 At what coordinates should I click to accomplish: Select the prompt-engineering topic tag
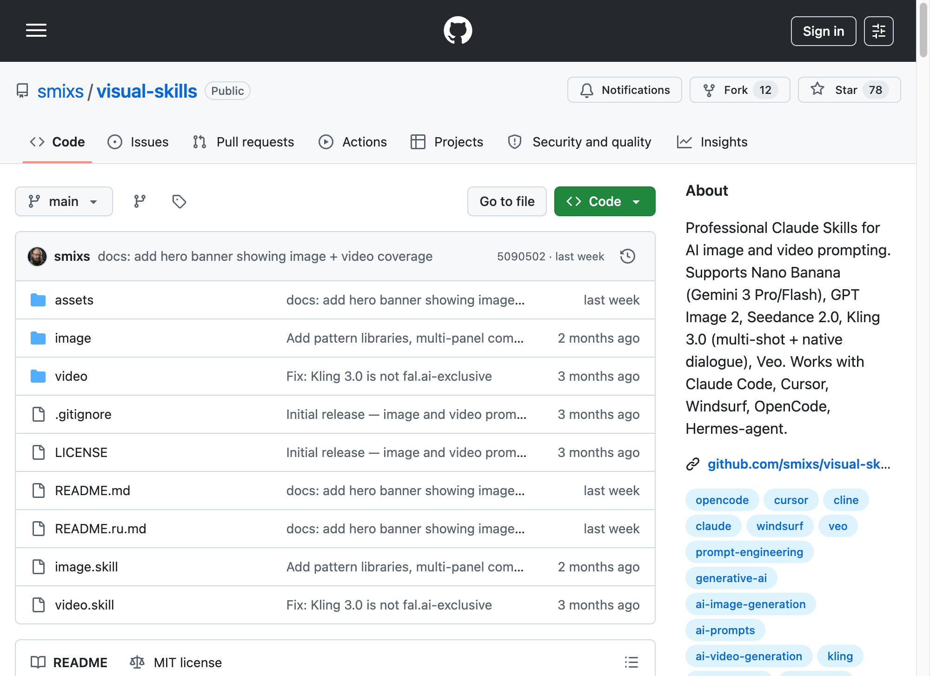pyautogui.click(x=750, y=552)
